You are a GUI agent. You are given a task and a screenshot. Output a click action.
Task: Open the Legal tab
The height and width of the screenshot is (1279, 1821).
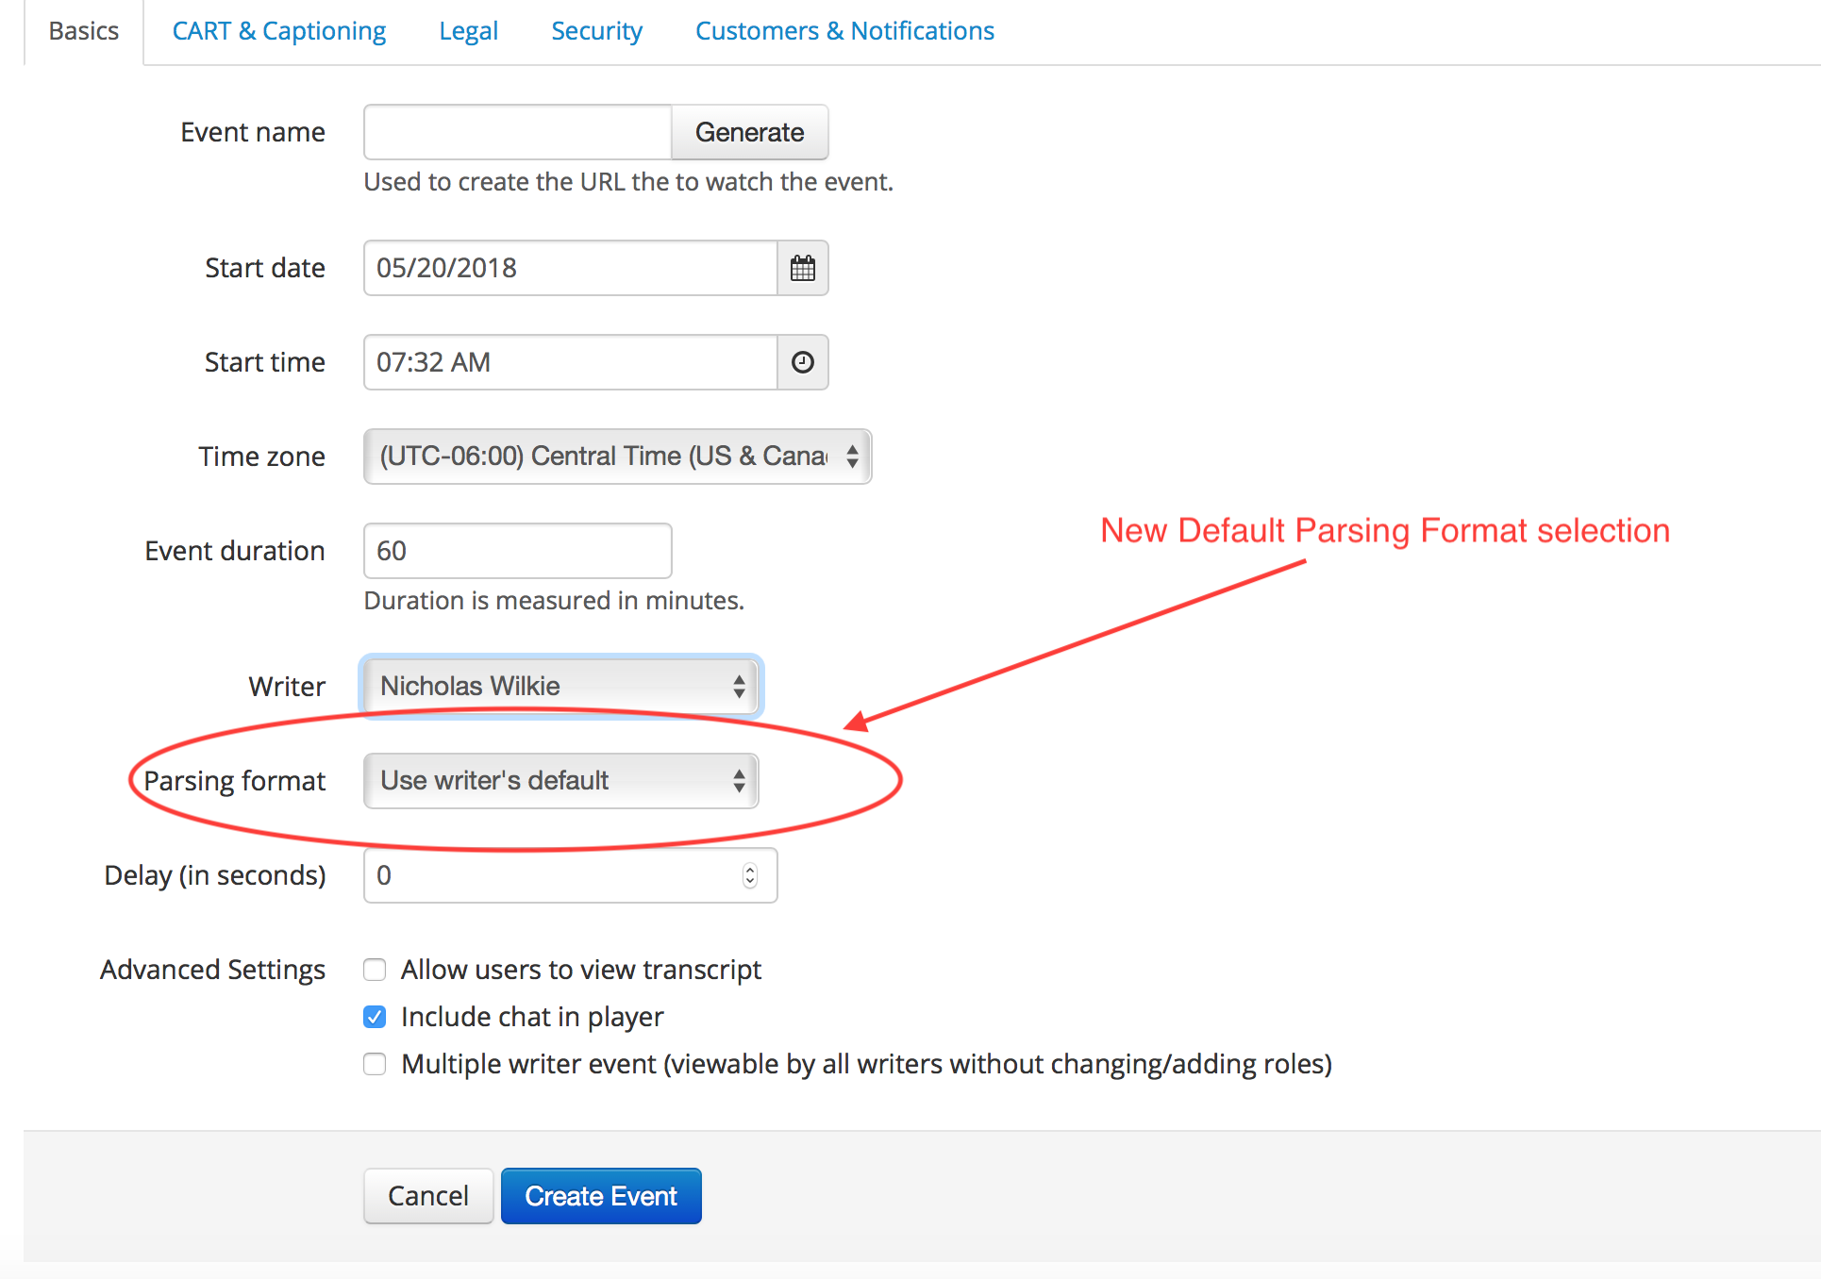point(468,31)
